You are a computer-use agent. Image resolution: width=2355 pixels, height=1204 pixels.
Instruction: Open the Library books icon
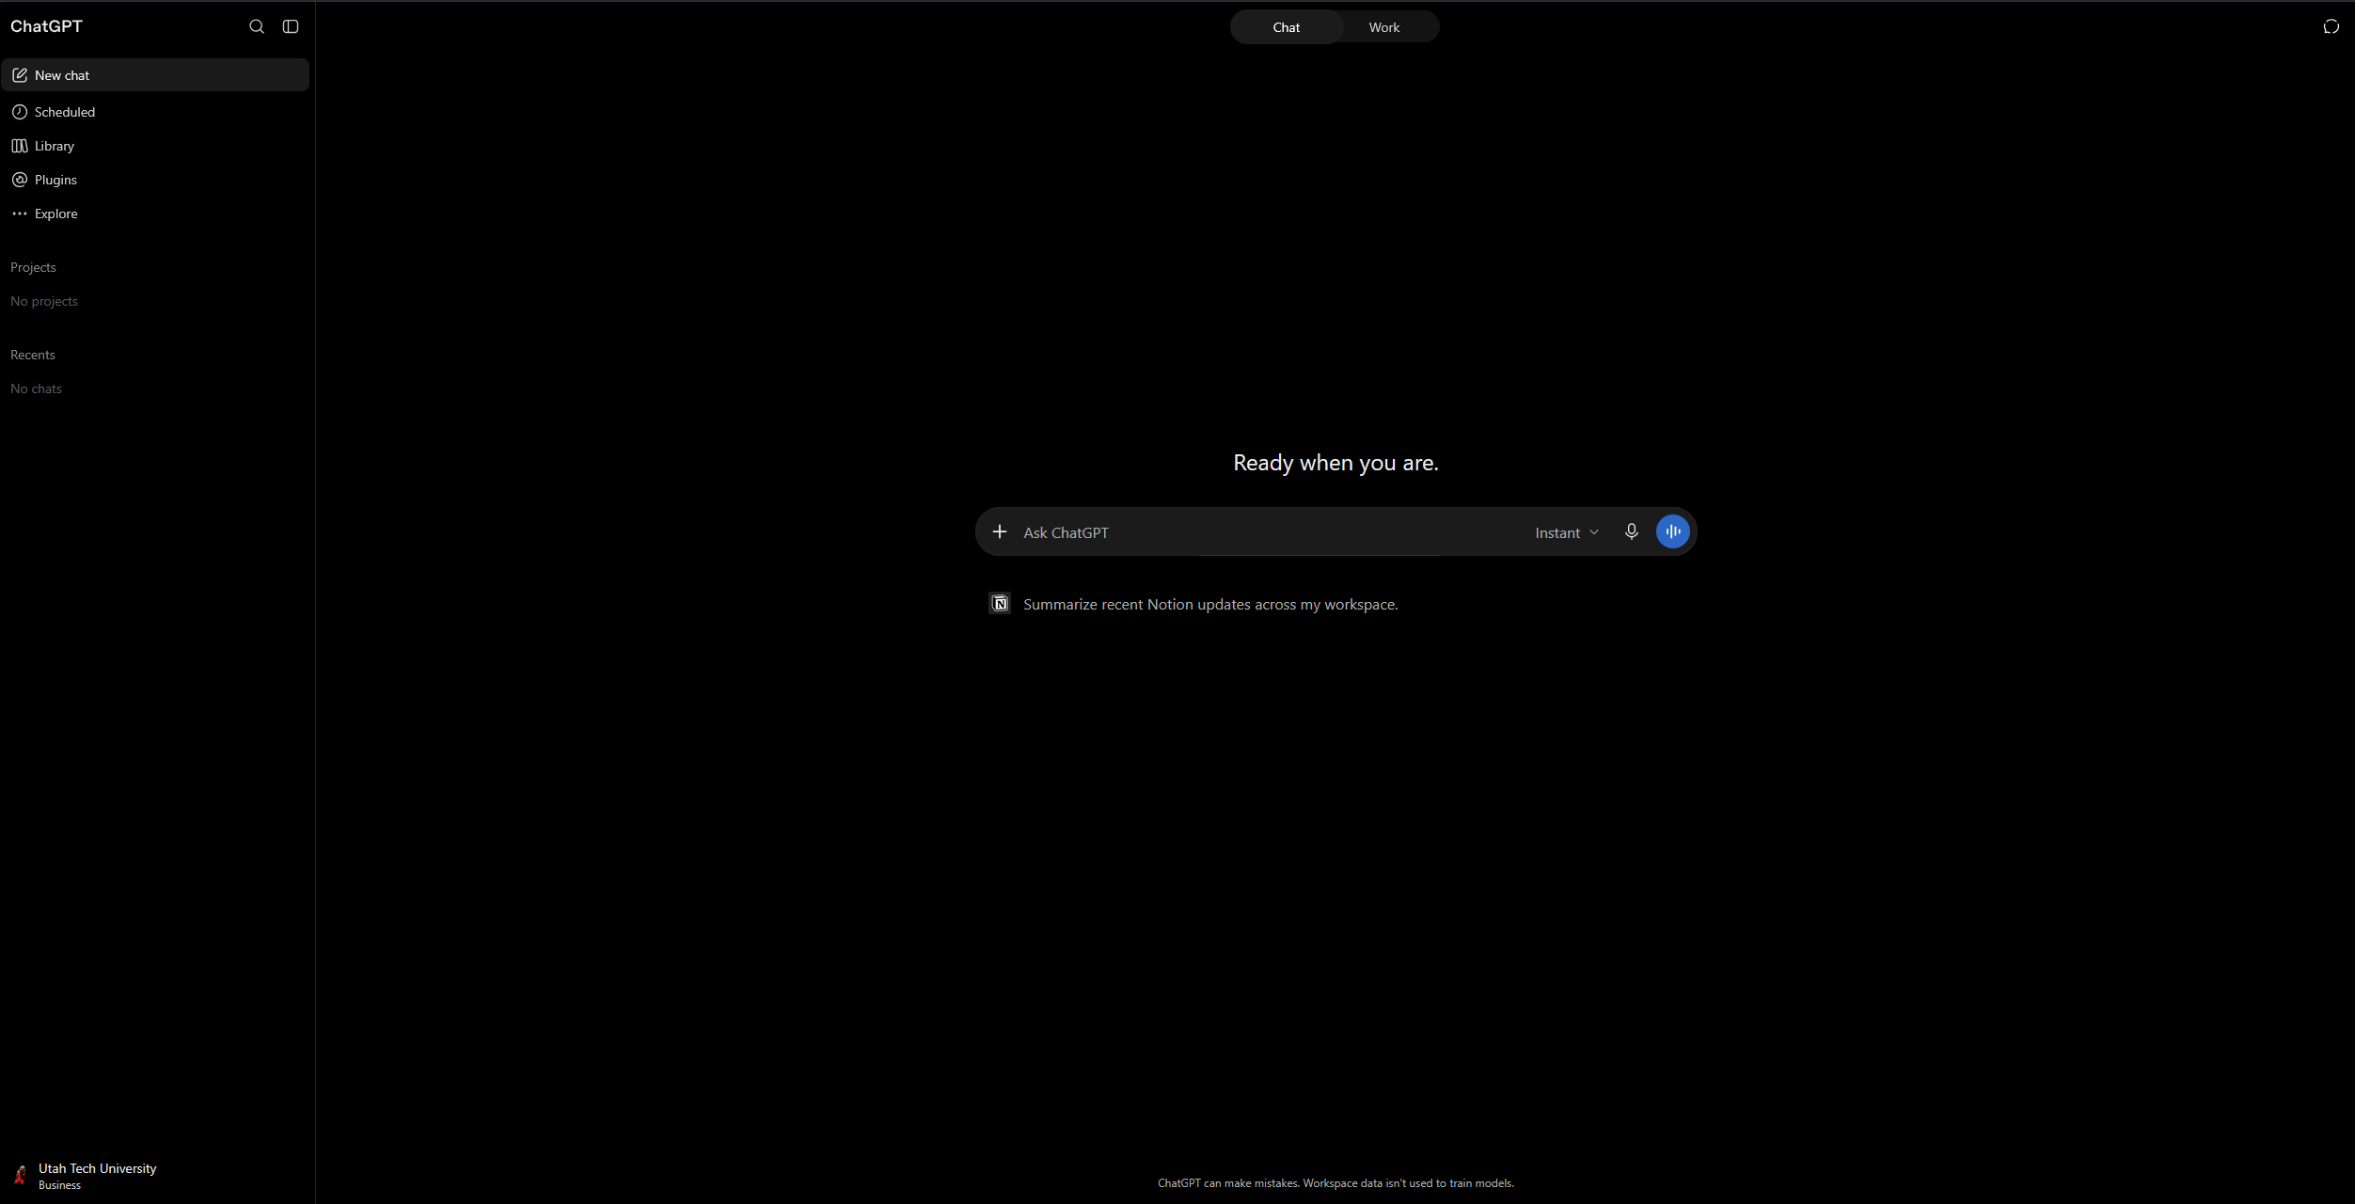pyautogui.click(x=20, y=146)
